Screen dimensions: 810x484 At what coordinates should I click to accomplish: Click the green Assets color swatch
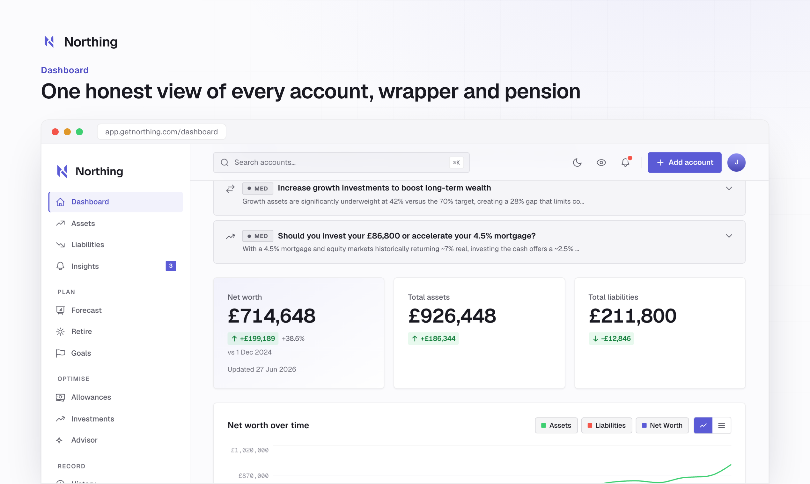pos(543,425)
